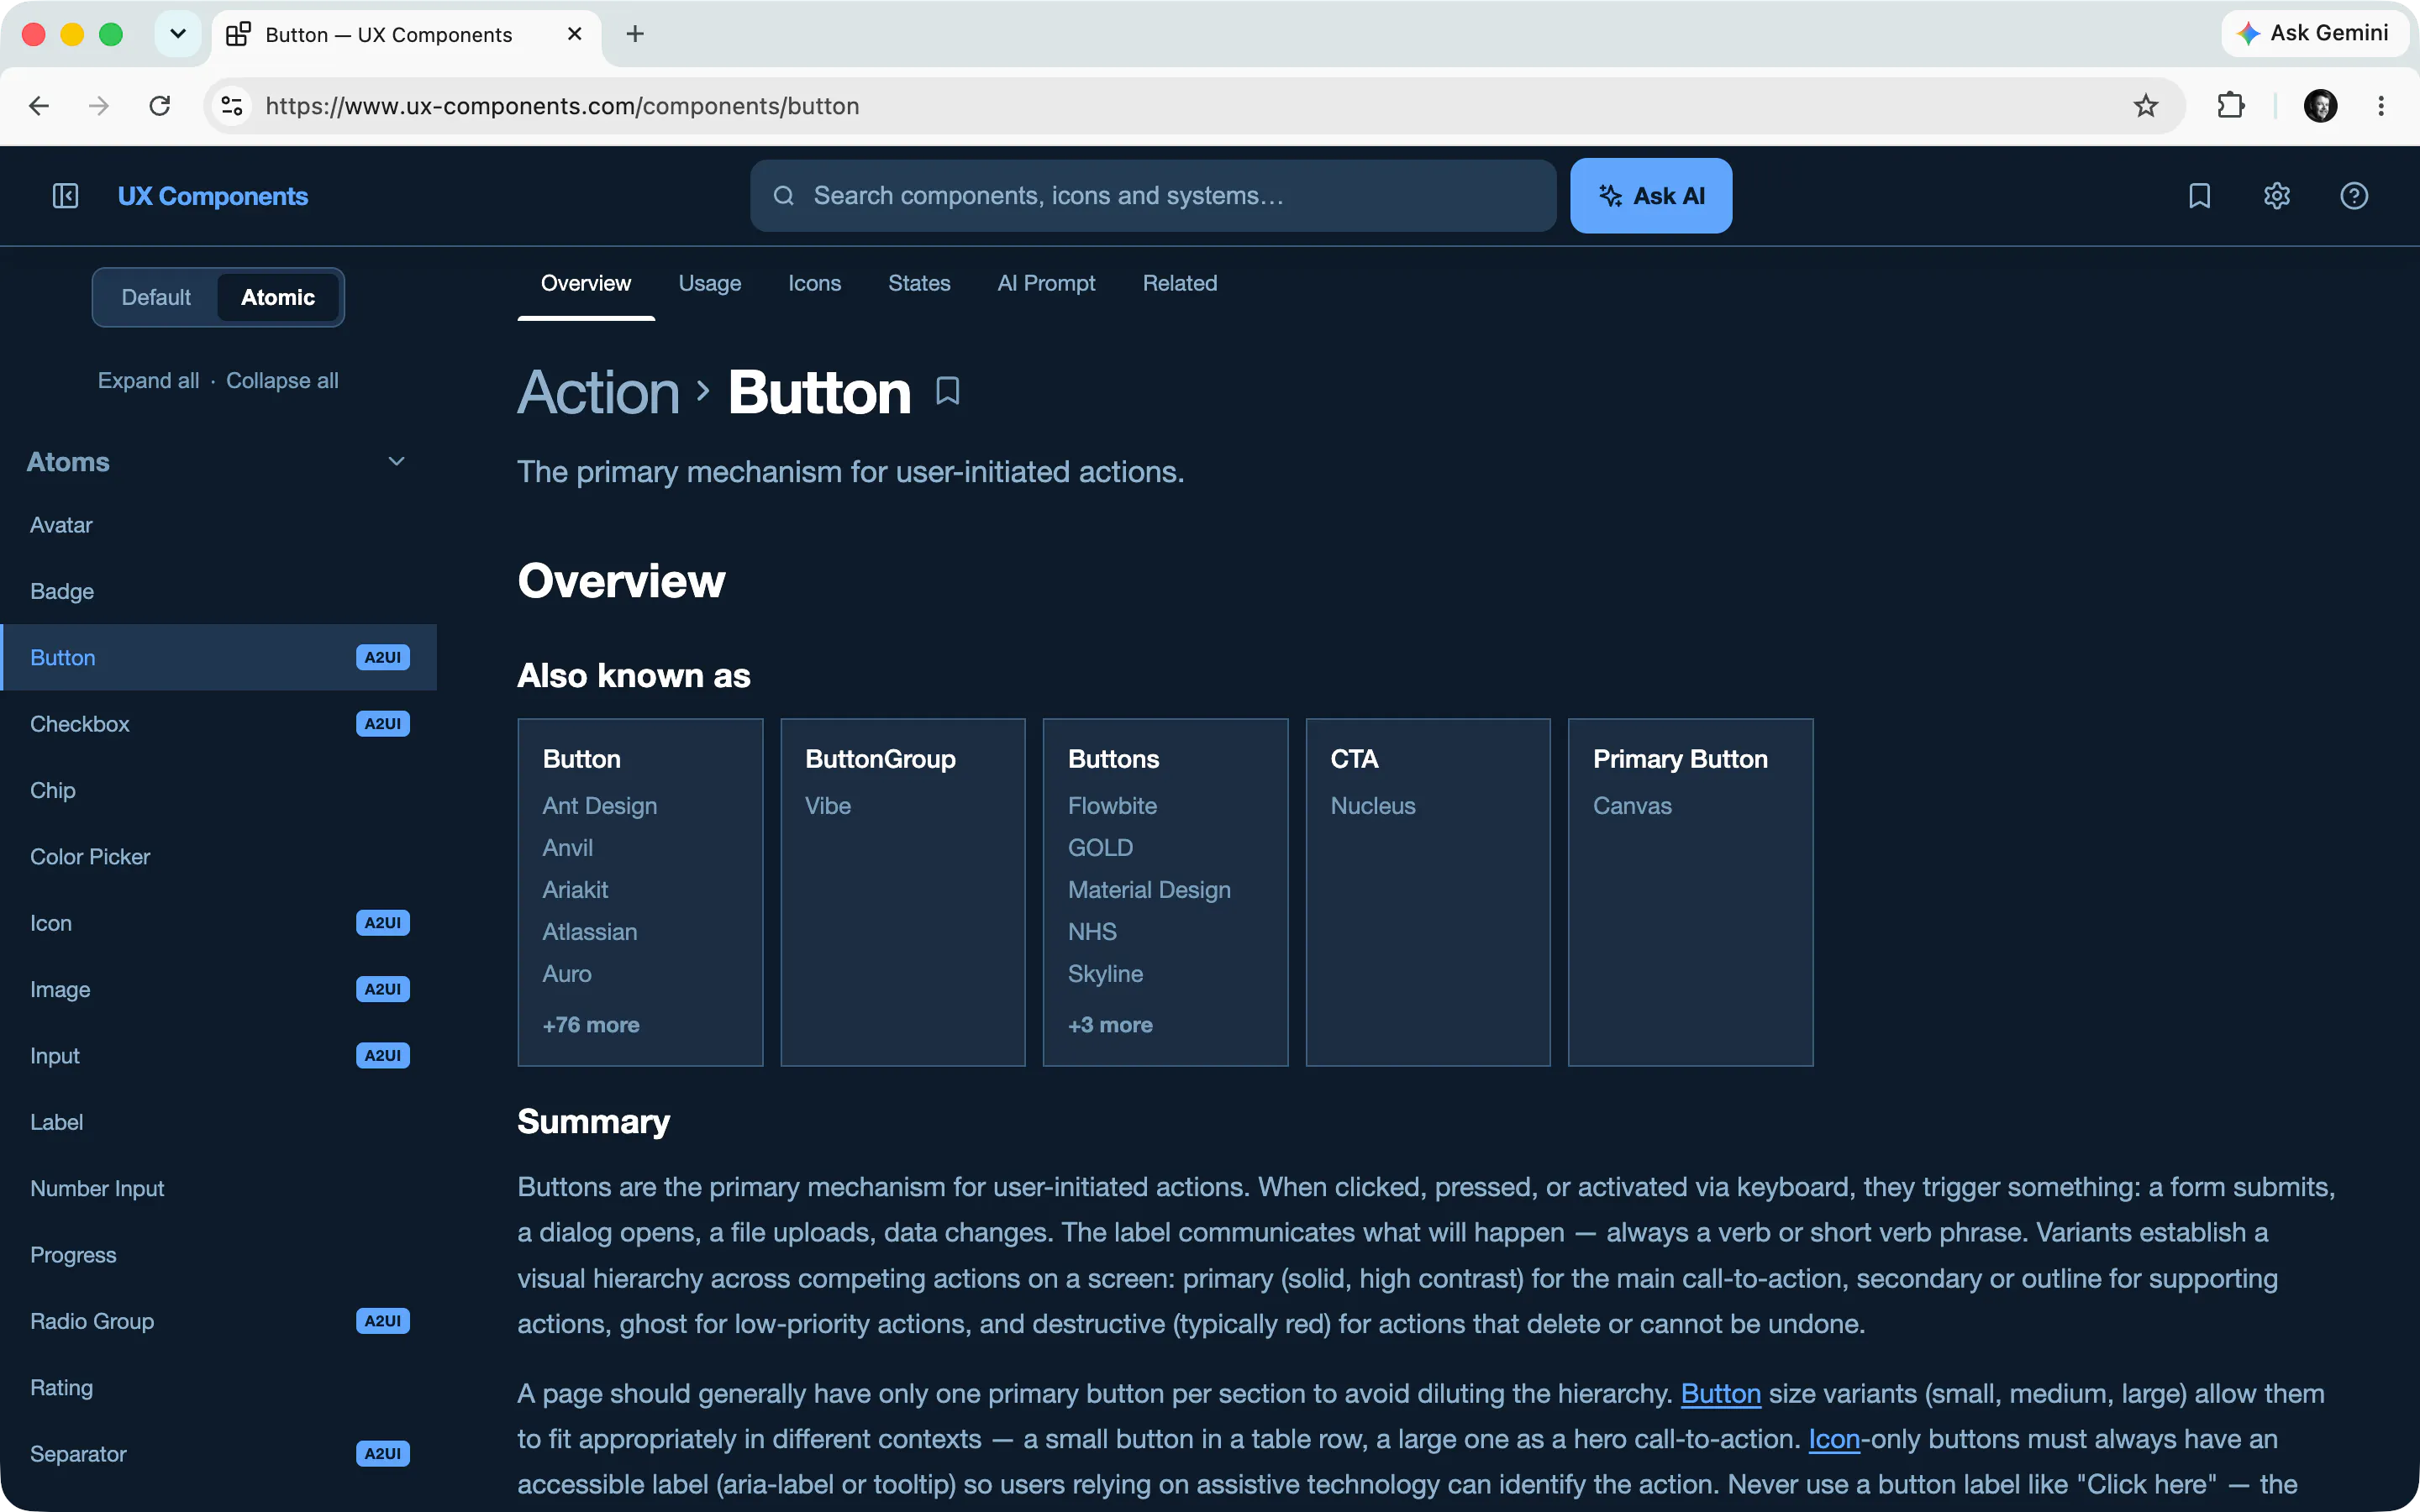2420x1512 pixels.
Task: View site information icon in address bar
Action: tap(232, 106)
